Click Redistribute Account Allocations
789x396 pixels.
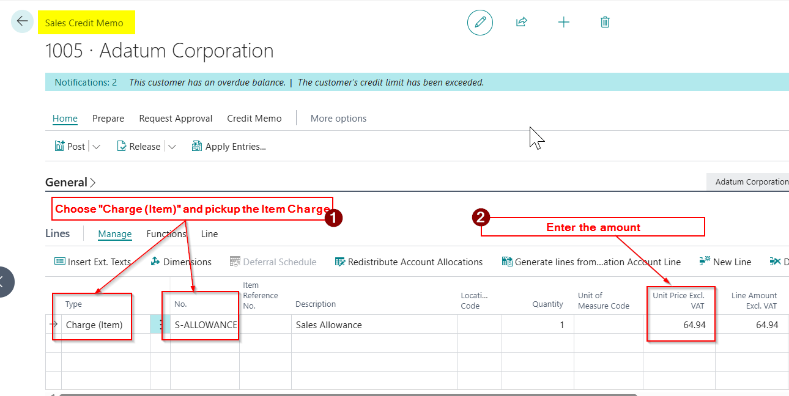409,262
